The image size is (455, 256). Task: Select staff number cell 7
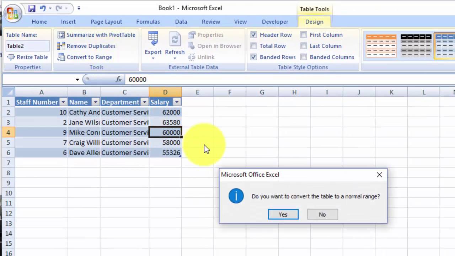(x=41, y=143)
